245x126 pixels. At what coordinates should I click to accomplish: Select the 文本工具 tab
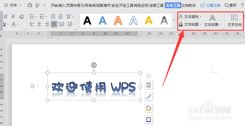pos(173,5)
